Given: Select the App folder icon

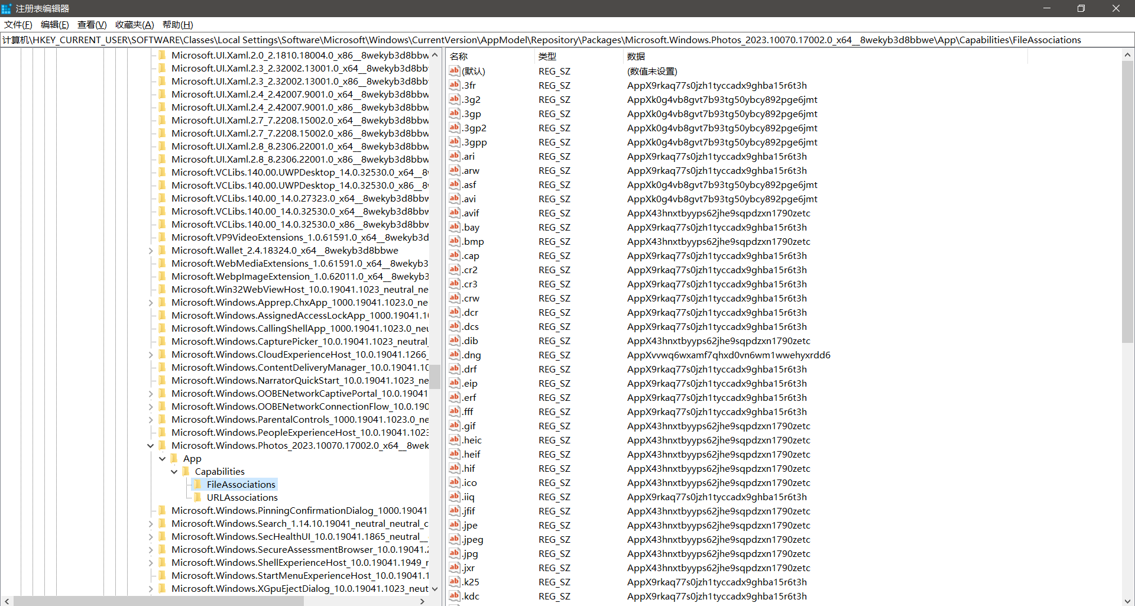Looking at the screenshot, I should pyautogui.click(x=174, y=458).
